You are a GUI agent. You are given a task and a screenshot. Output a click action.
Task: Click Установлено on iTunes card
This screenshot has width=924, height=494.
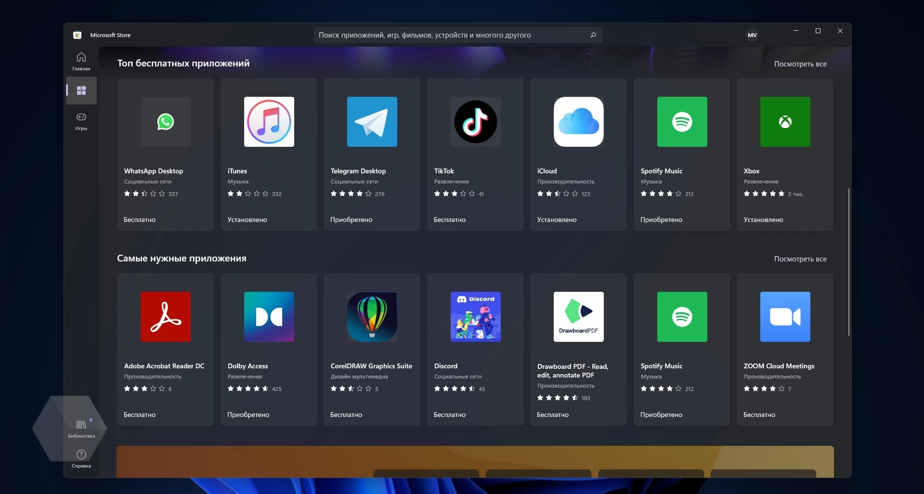pos(247,220)
